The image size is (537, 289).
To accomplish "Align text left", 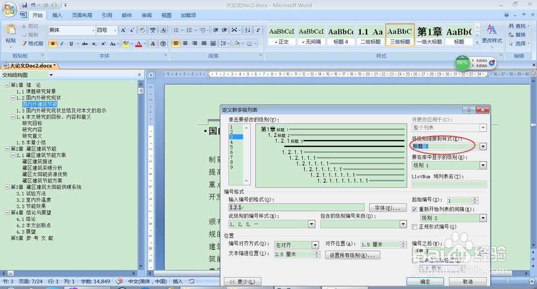I will (176, 44).
